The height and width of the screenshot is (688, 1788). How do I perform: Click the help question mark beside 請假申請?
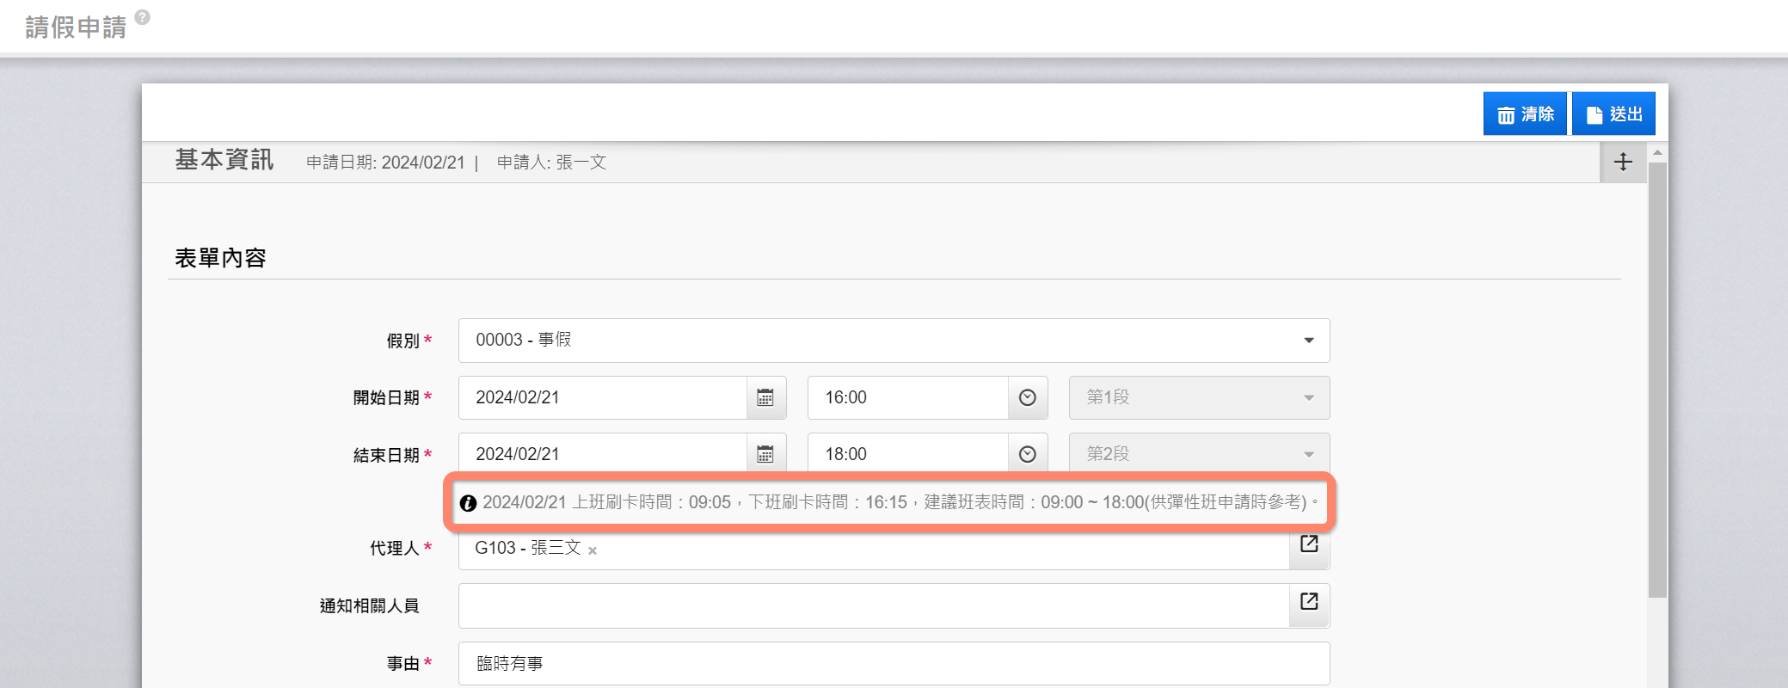tap(143, 17)
